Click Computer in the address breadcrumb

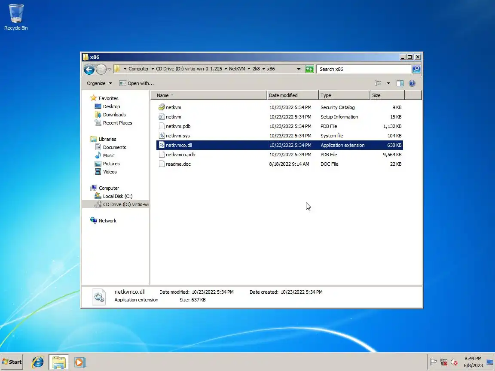(x=138, y=69)
